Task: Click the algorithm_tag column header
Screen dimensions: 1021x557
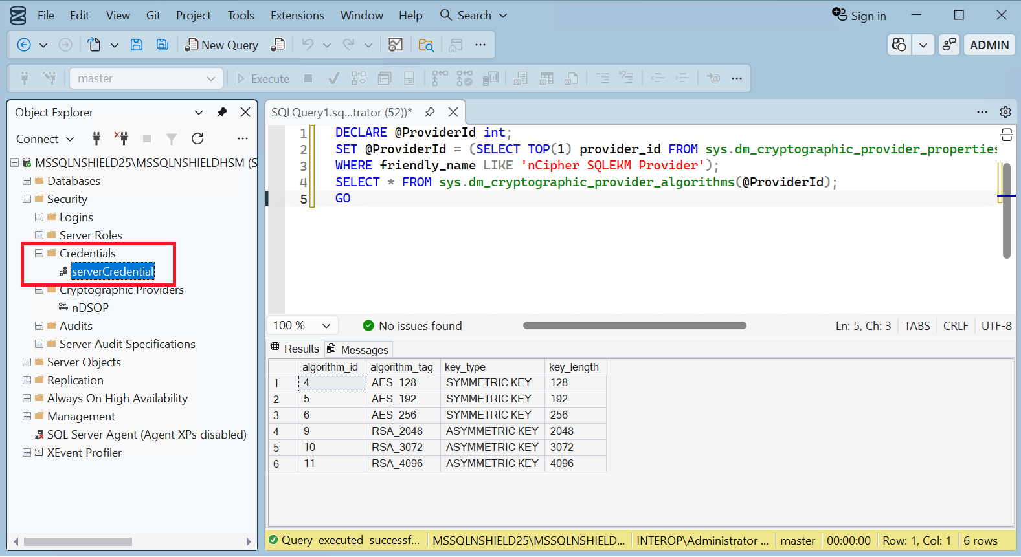Action: 402,367
